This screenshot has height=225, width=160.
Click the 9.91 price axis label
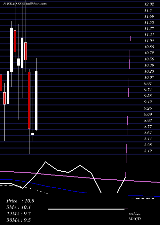148,84
